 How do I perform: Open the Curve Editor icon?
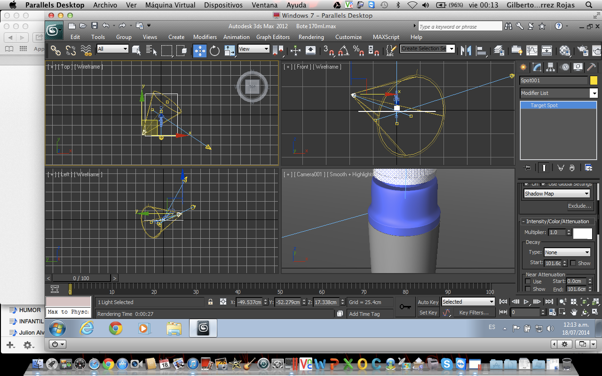532,50
